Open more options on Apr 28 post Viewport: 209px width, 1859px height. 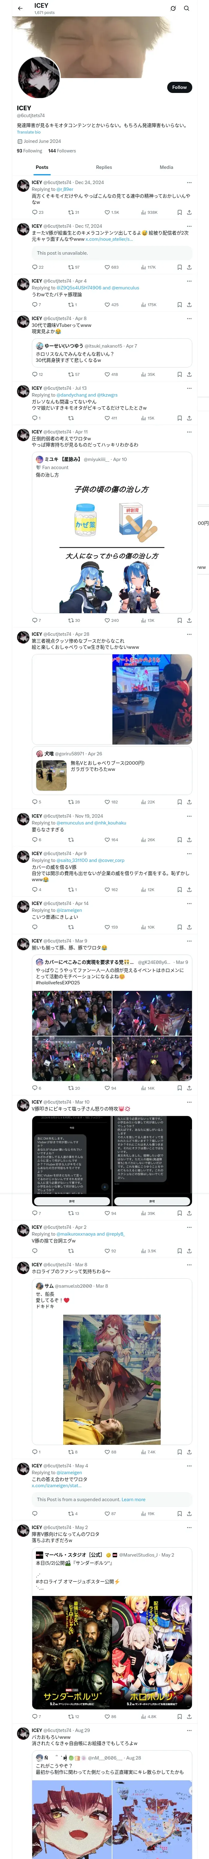tap(189, 634)
